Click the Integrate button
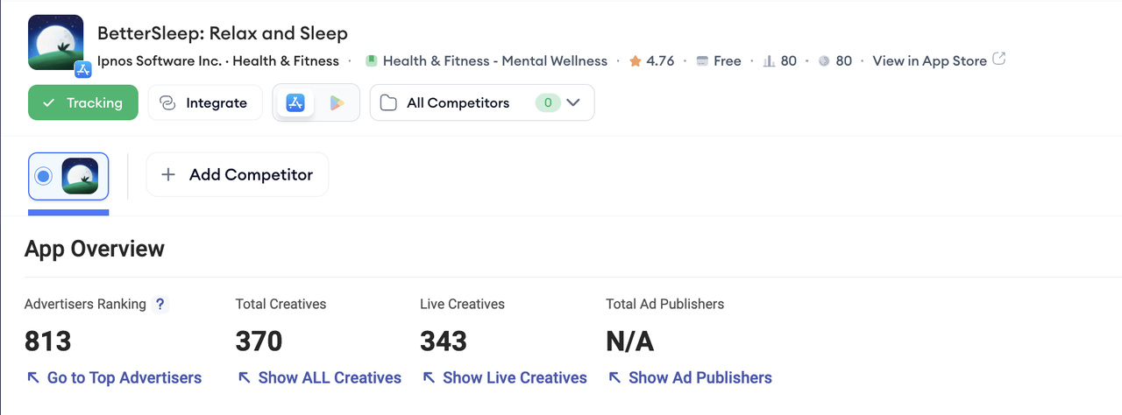The height and width of the screenshot is (415, 1122). [204, 102]
